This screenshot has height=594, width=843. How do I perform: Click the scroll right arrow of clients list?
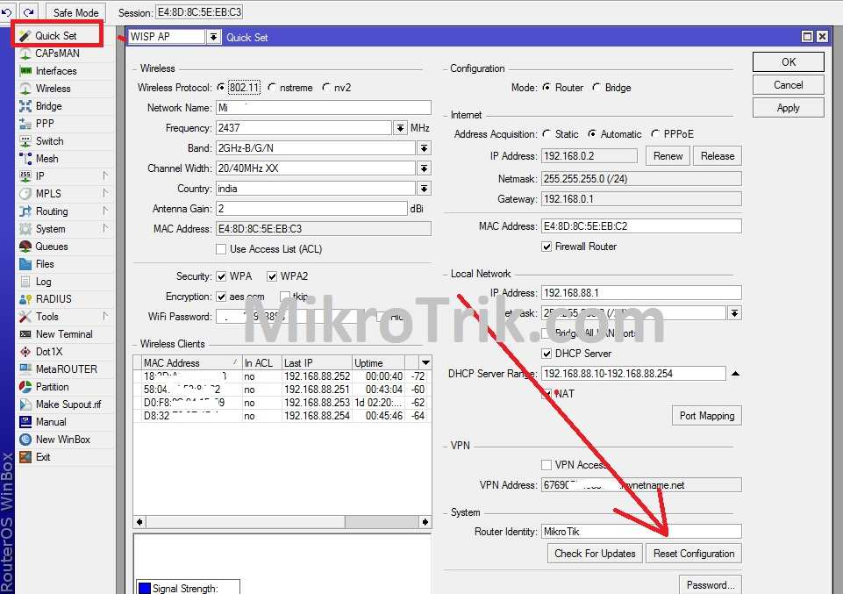pos(425,522)
